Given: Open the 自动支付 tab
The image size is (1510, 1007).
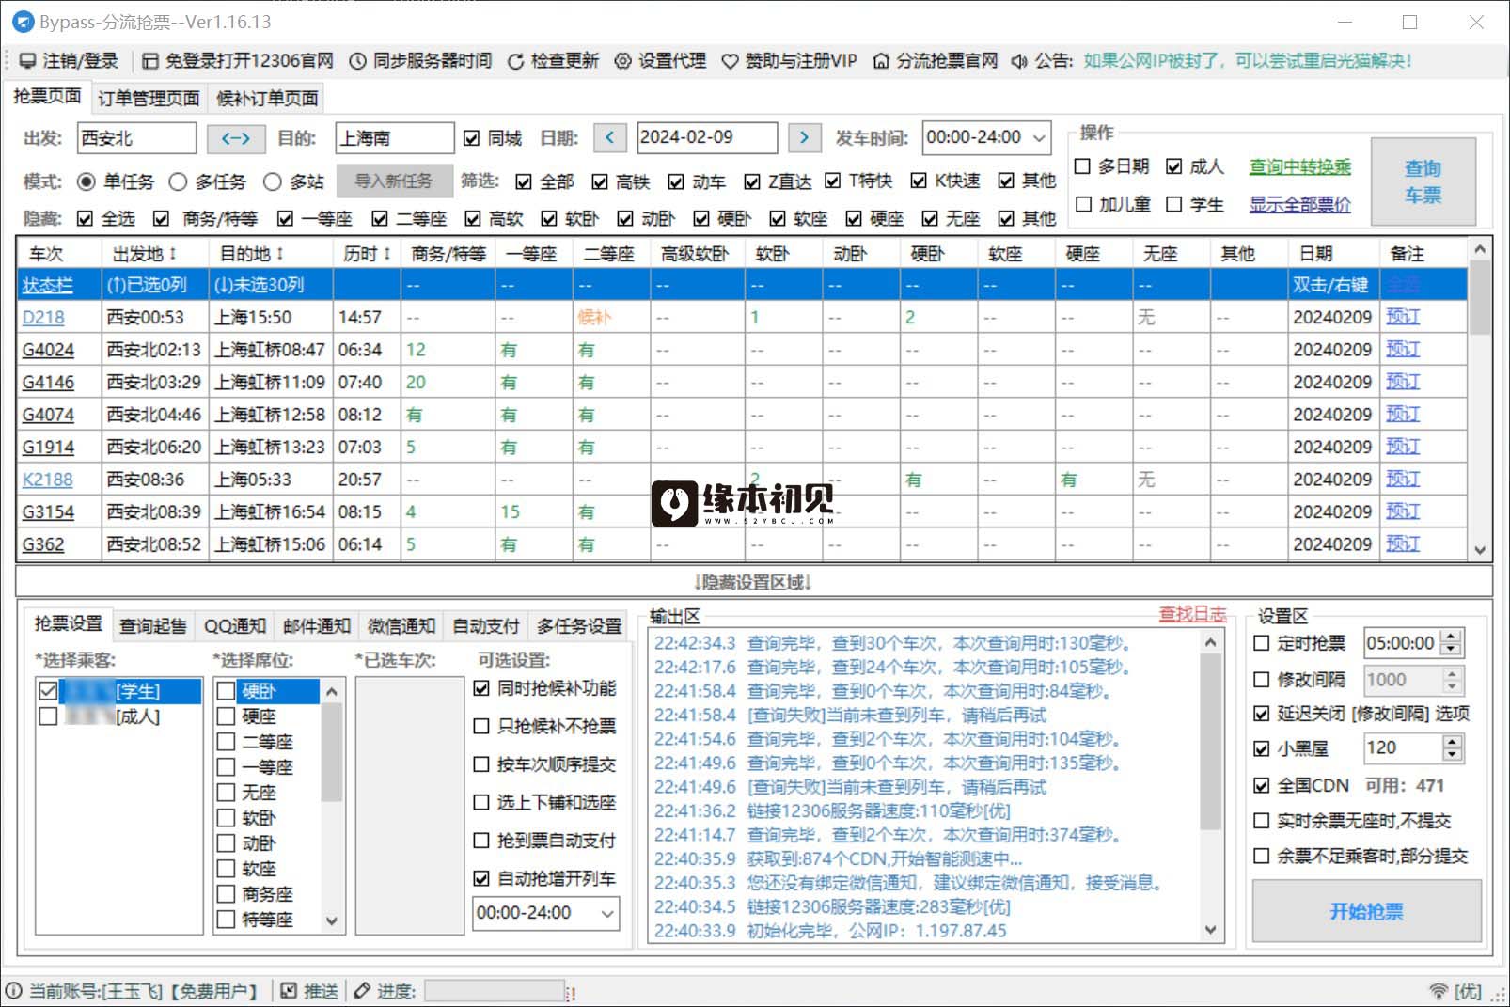Looking at the screenshot, I should coord(486,626).
